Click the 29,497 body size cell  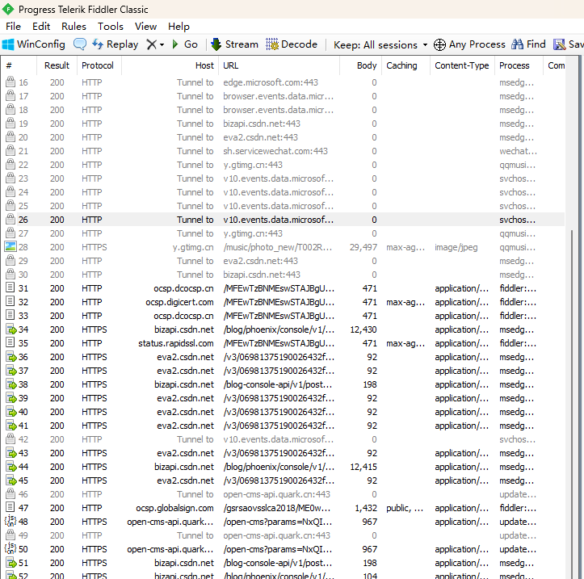tap(363, 247)
